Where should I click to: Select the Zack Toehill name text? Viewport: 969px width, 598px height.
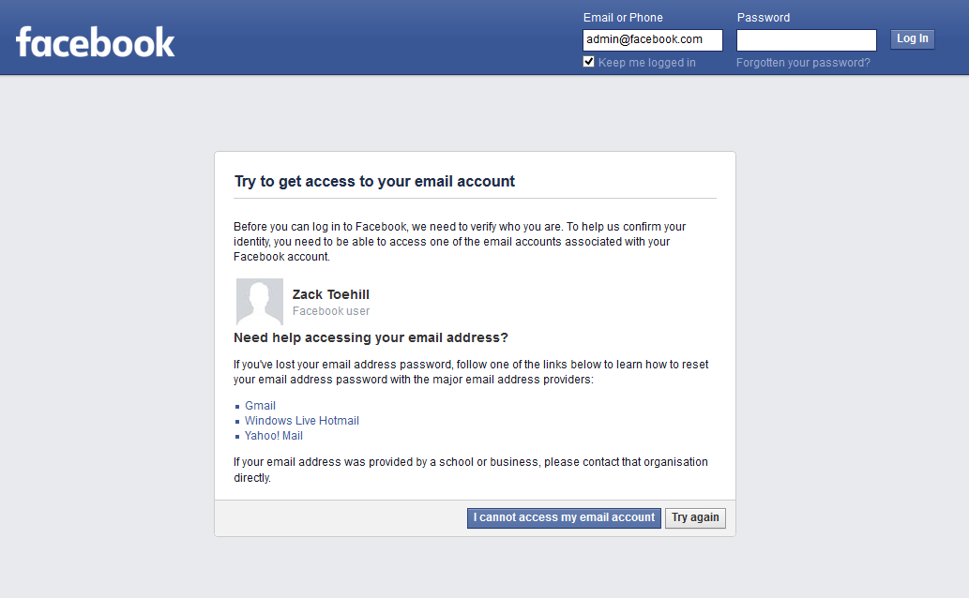[331, 294]
